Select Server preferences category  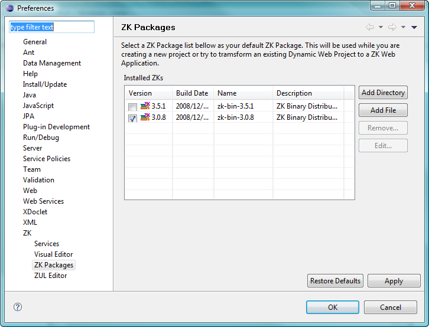pos(32,148)
